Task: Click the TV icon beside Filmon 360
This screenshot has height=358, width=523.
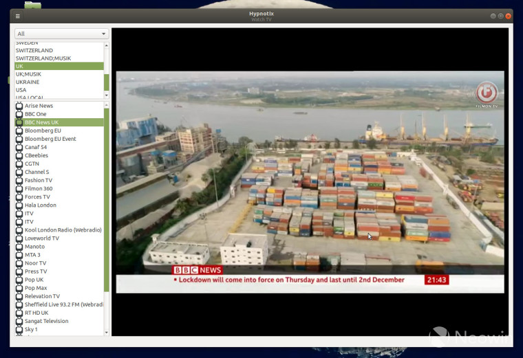Action: 19,188
